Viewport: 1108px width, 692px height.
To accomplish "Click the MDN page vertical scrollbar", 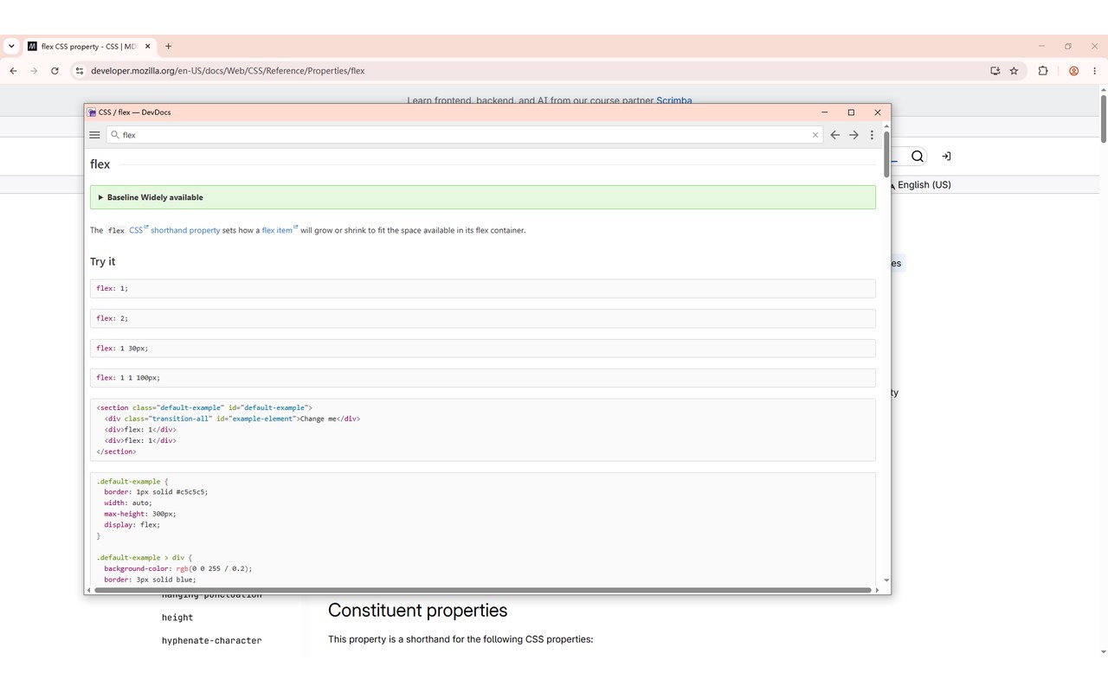I will [x=1103, y=117].
